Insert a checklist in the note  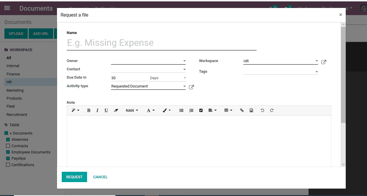pos(201,110)
